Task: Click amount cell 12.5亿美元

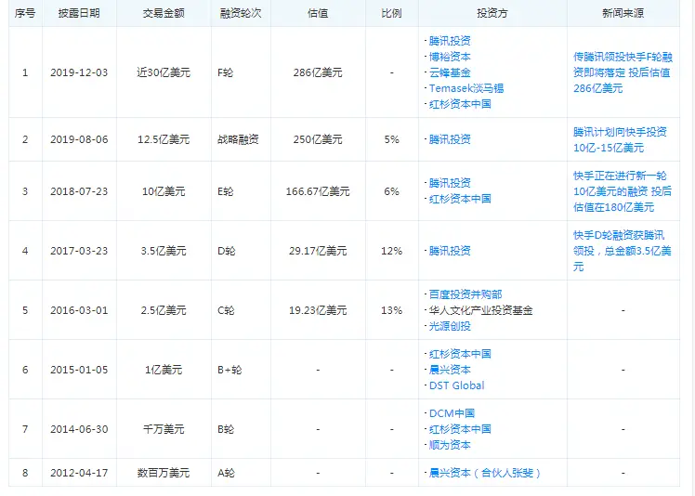Action: tap(164, 139)
